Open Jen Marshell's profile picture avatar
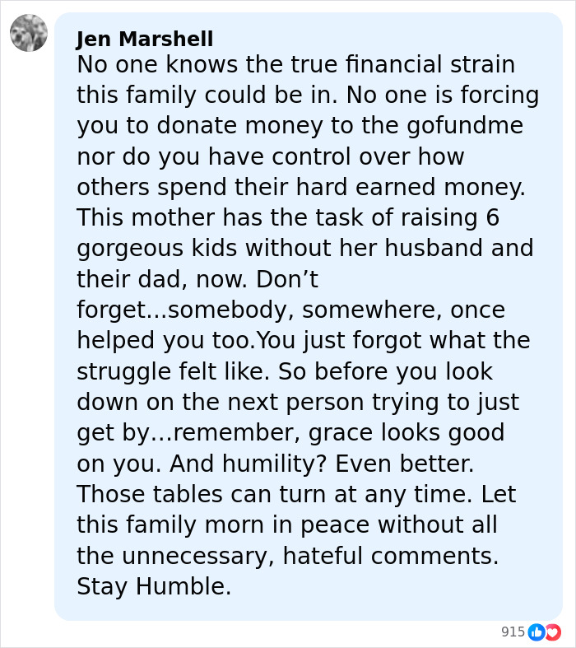This screenshot has height=648, width=576. (x=29, y=33)
